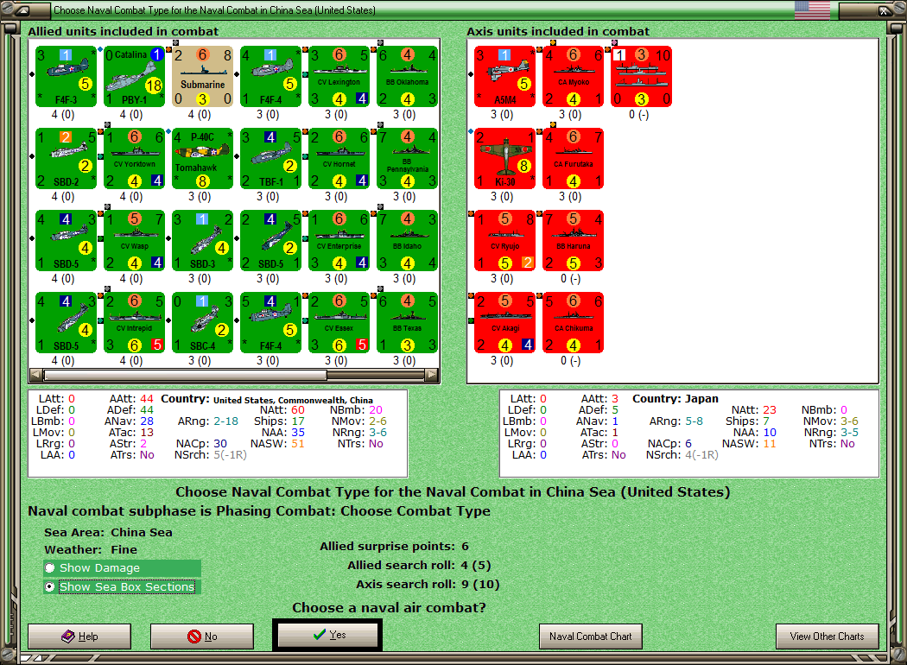Click the SBD-2 dive bomber counter

point(66,159)
